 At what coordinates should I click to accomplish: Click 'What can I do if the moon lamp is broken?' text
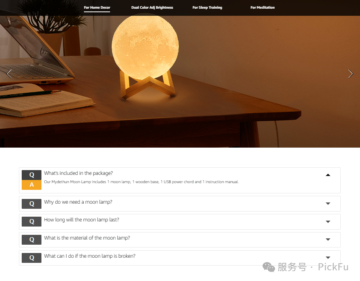click(90, 256)
